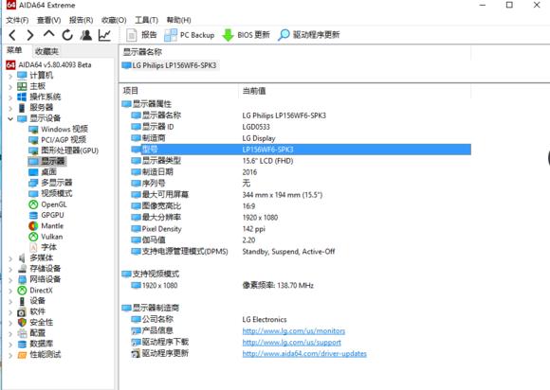550x390 pixels.
Task: Click the 软件 icon in the tree
Action: 22,311
